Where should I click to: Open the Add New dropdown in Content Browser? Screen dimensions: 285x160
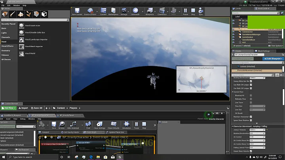(9, 108)
